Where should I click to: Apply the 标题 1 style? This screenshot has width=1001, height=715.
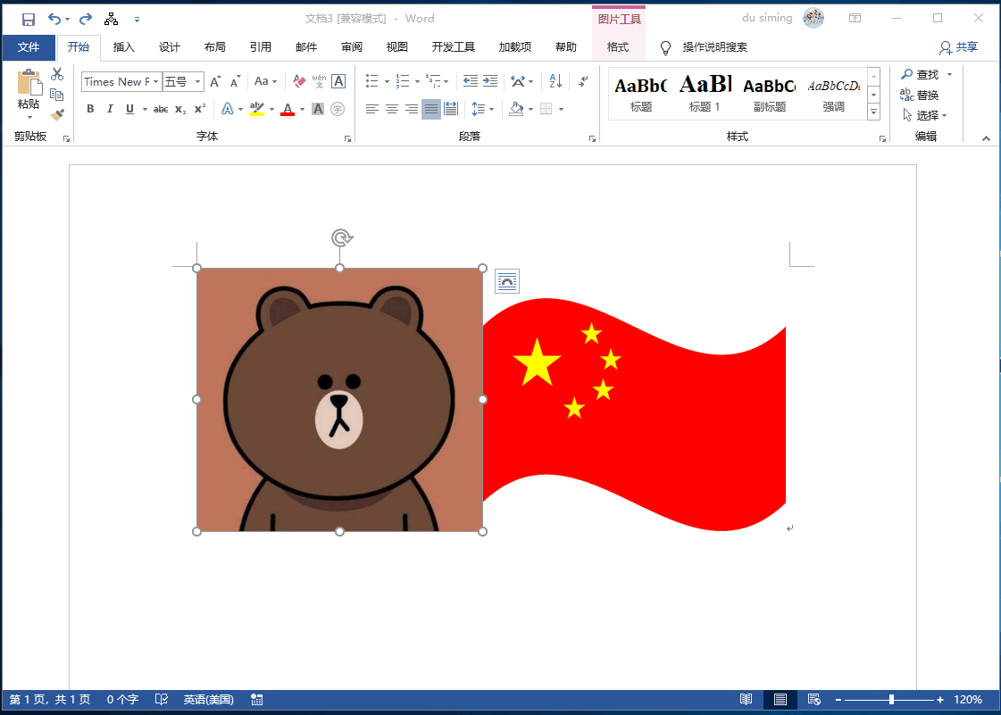[x=705, y=93]
